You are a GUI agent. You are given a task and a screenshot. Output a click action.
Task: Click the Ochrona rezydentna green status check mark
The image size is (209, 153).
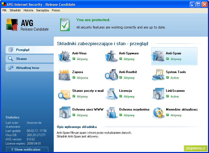pyautogui.click(x=121, y=115)
